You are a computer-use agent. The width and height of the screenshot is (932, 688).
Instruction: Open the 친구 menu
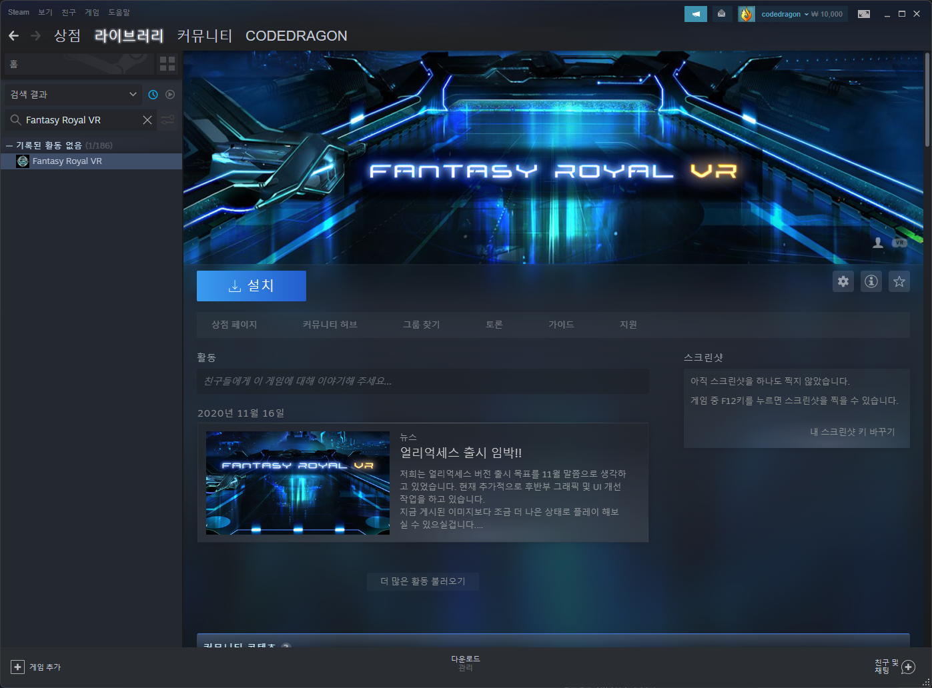click(69, 12)
